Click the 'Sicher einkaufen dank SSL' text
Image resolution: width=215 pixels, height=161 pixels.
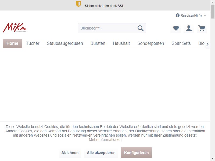pos(104,6)
